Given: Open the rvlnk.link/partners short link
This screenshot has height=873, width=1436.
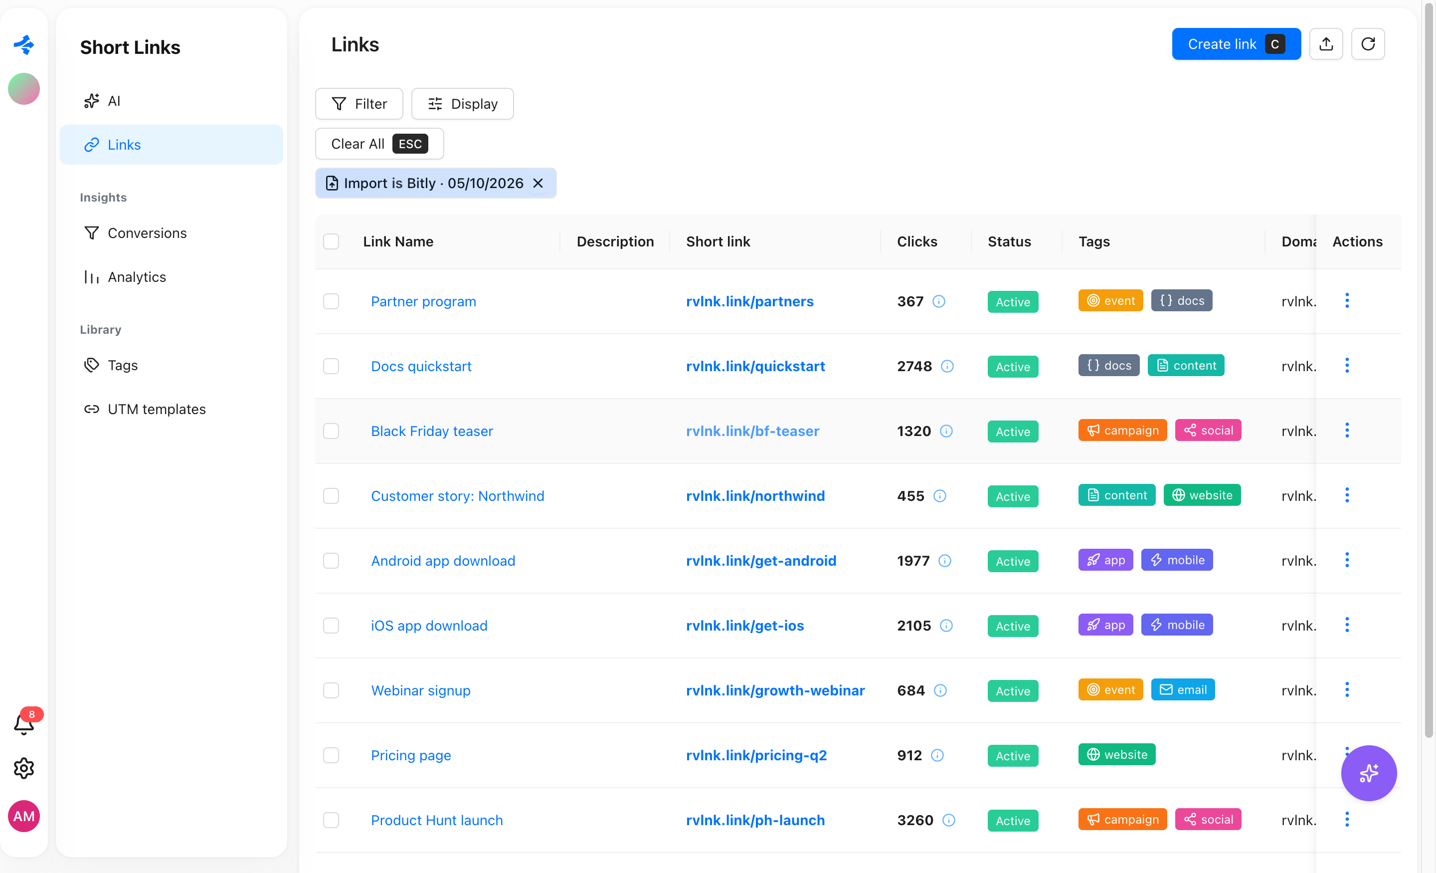Looking at the screenshot, I should point(749,301).
